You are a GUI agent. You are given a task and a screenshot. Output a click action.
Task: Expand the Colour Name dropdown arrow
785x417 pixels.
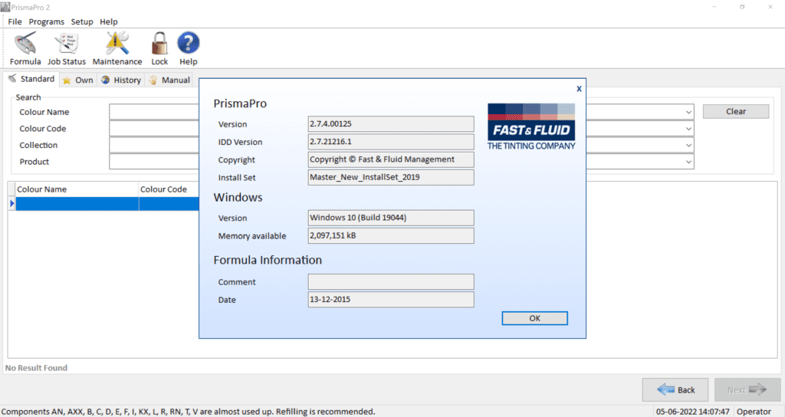click(688, 112)
